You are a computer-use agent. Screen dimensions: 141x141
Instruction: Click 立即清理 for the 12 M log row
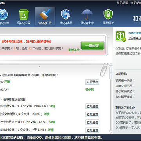[92, 123]
